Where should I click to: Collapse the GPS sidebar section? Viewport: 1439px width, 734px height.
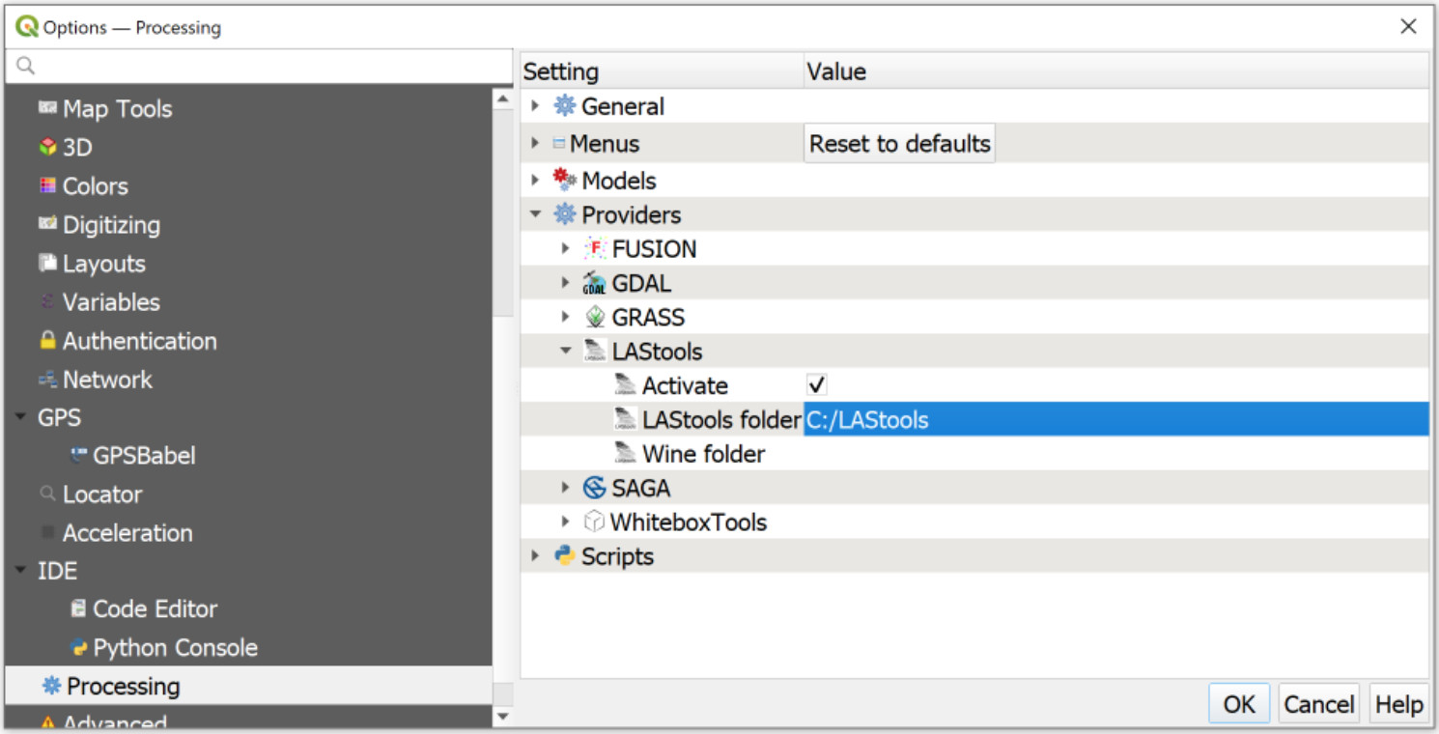[21, 417]
